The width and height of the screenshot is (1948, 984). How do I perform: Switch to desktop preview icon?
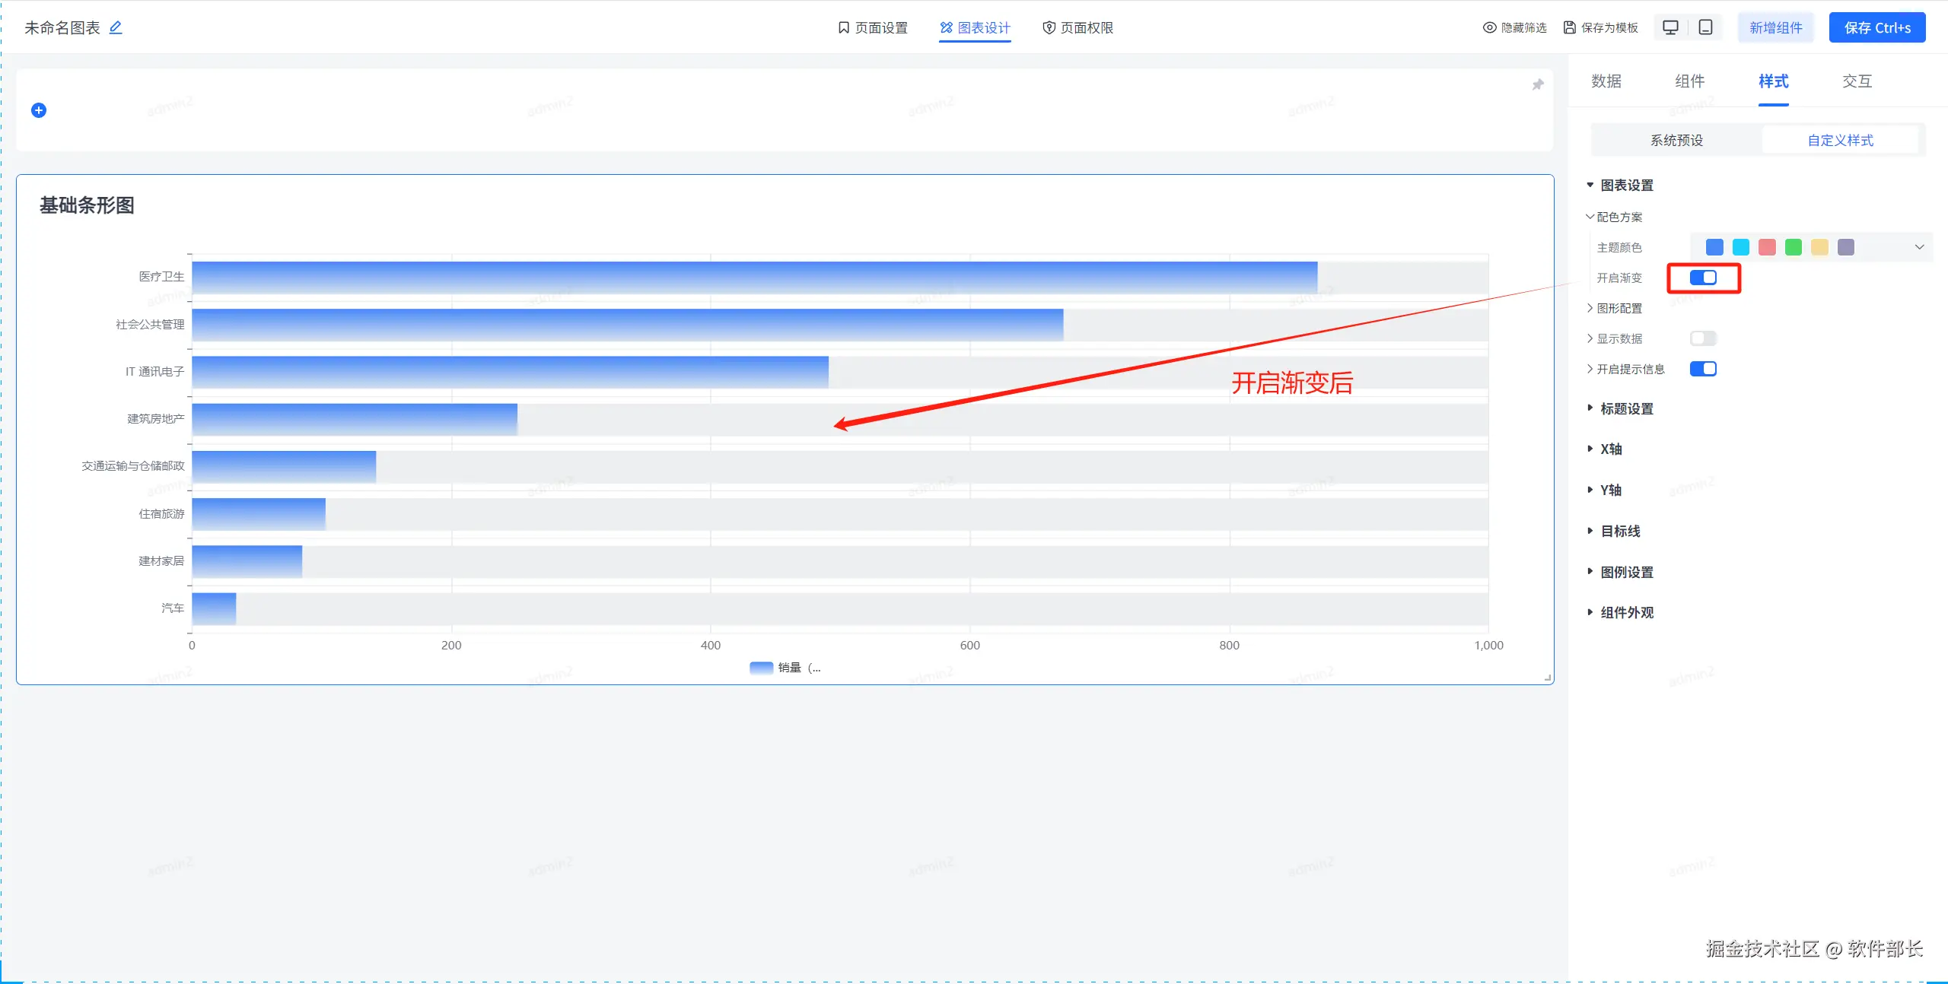1670,27
